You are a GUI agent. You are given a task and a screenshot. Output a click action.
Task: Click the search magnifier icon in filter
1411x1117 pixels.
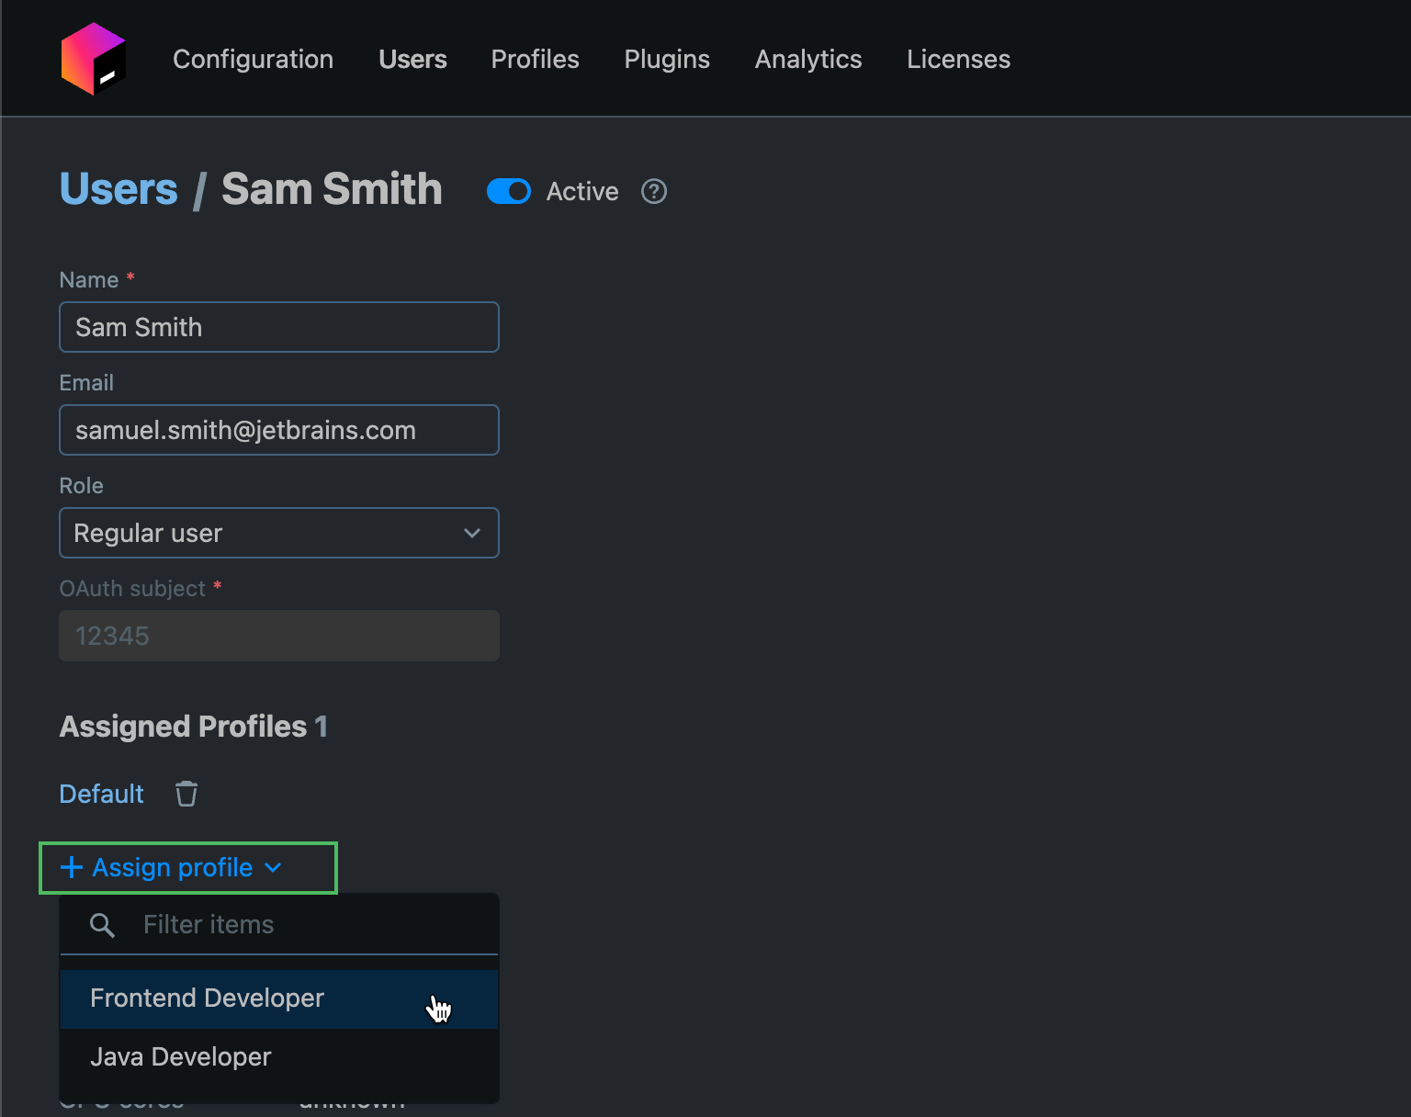click(x=102, y=925)
